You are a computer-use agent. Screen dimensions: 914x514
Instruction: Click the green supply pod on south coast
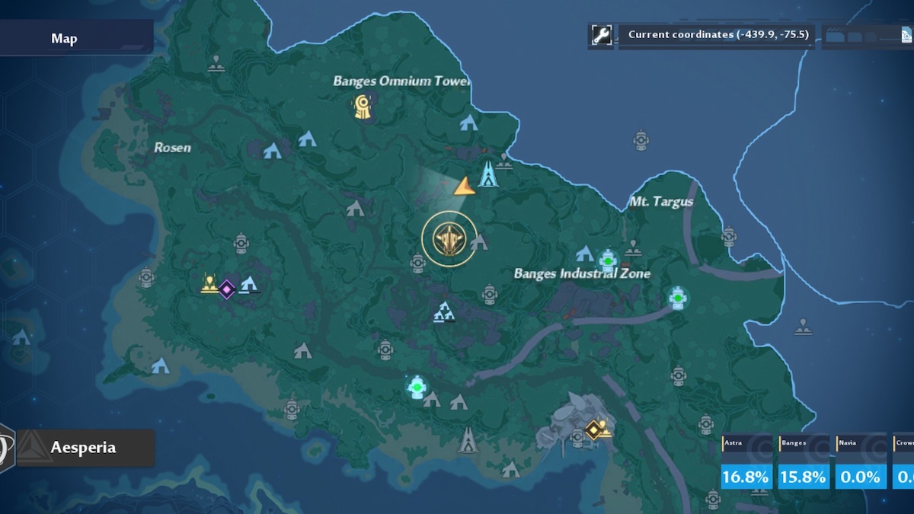coord(416,387)
